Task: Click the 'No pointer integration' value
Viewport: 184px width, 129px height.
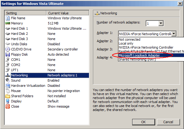Action: (x=64, y=91)
